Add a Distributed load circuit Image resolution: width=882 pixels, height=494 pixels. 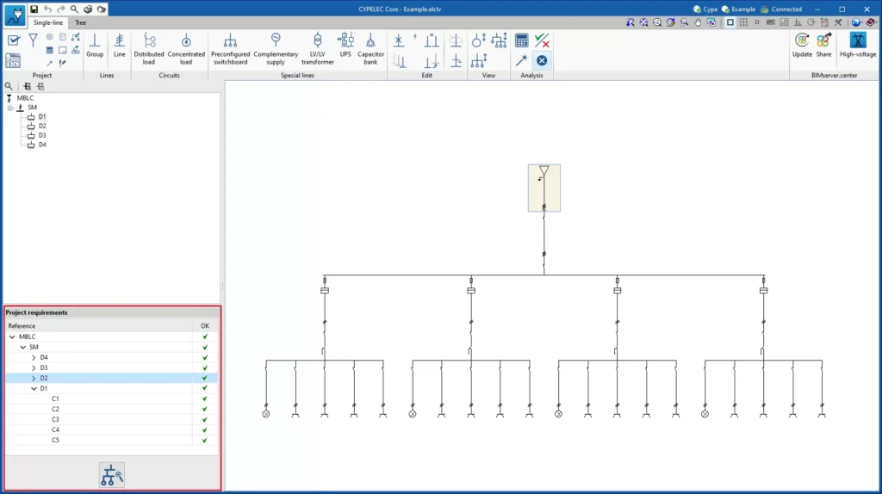(x=148, y=48)
